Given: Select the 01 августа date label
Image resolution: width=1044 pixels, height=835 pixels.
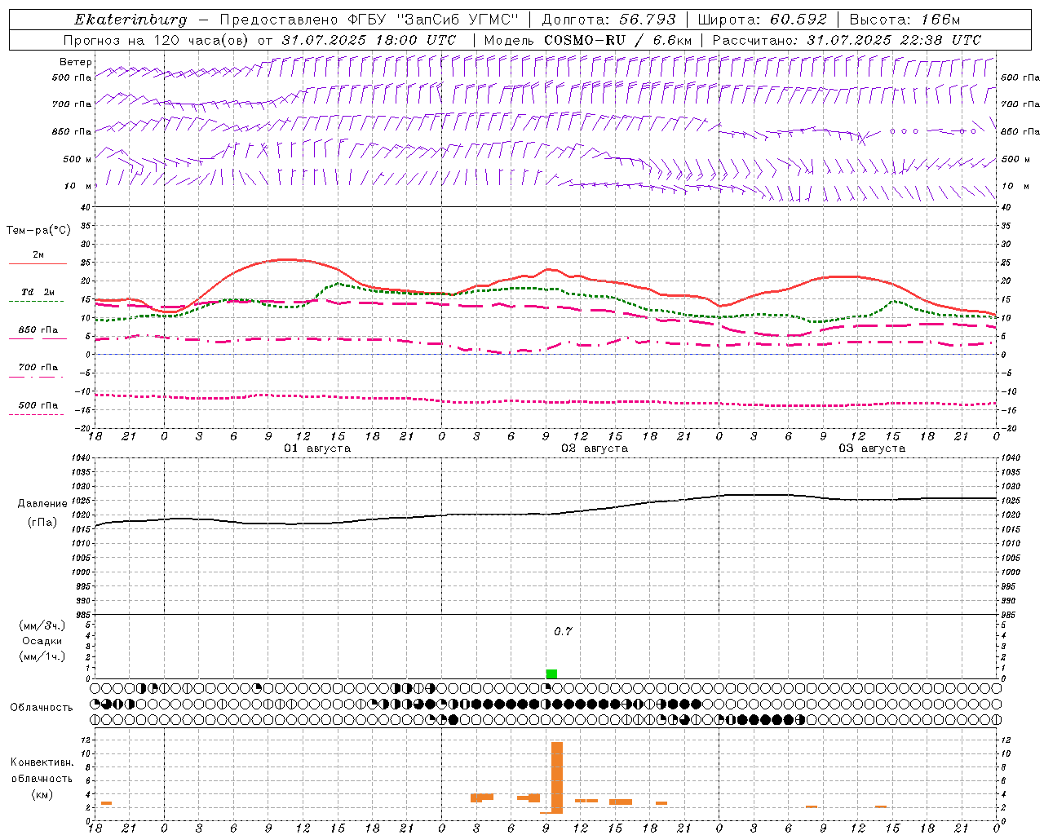Looking at the screenshot, I should tap(317, 448).
